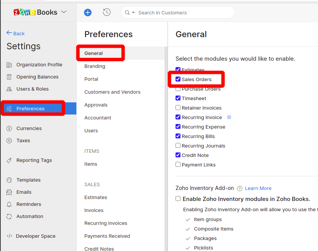318x251 pixels.
Task: Click the Zoho Books logo
Action: pos(35,12)
